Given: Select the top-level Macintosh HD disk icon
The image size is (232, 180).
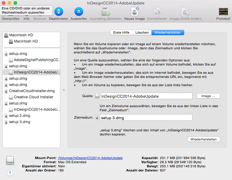Looking at the screenshot, I should coord(6,35).
